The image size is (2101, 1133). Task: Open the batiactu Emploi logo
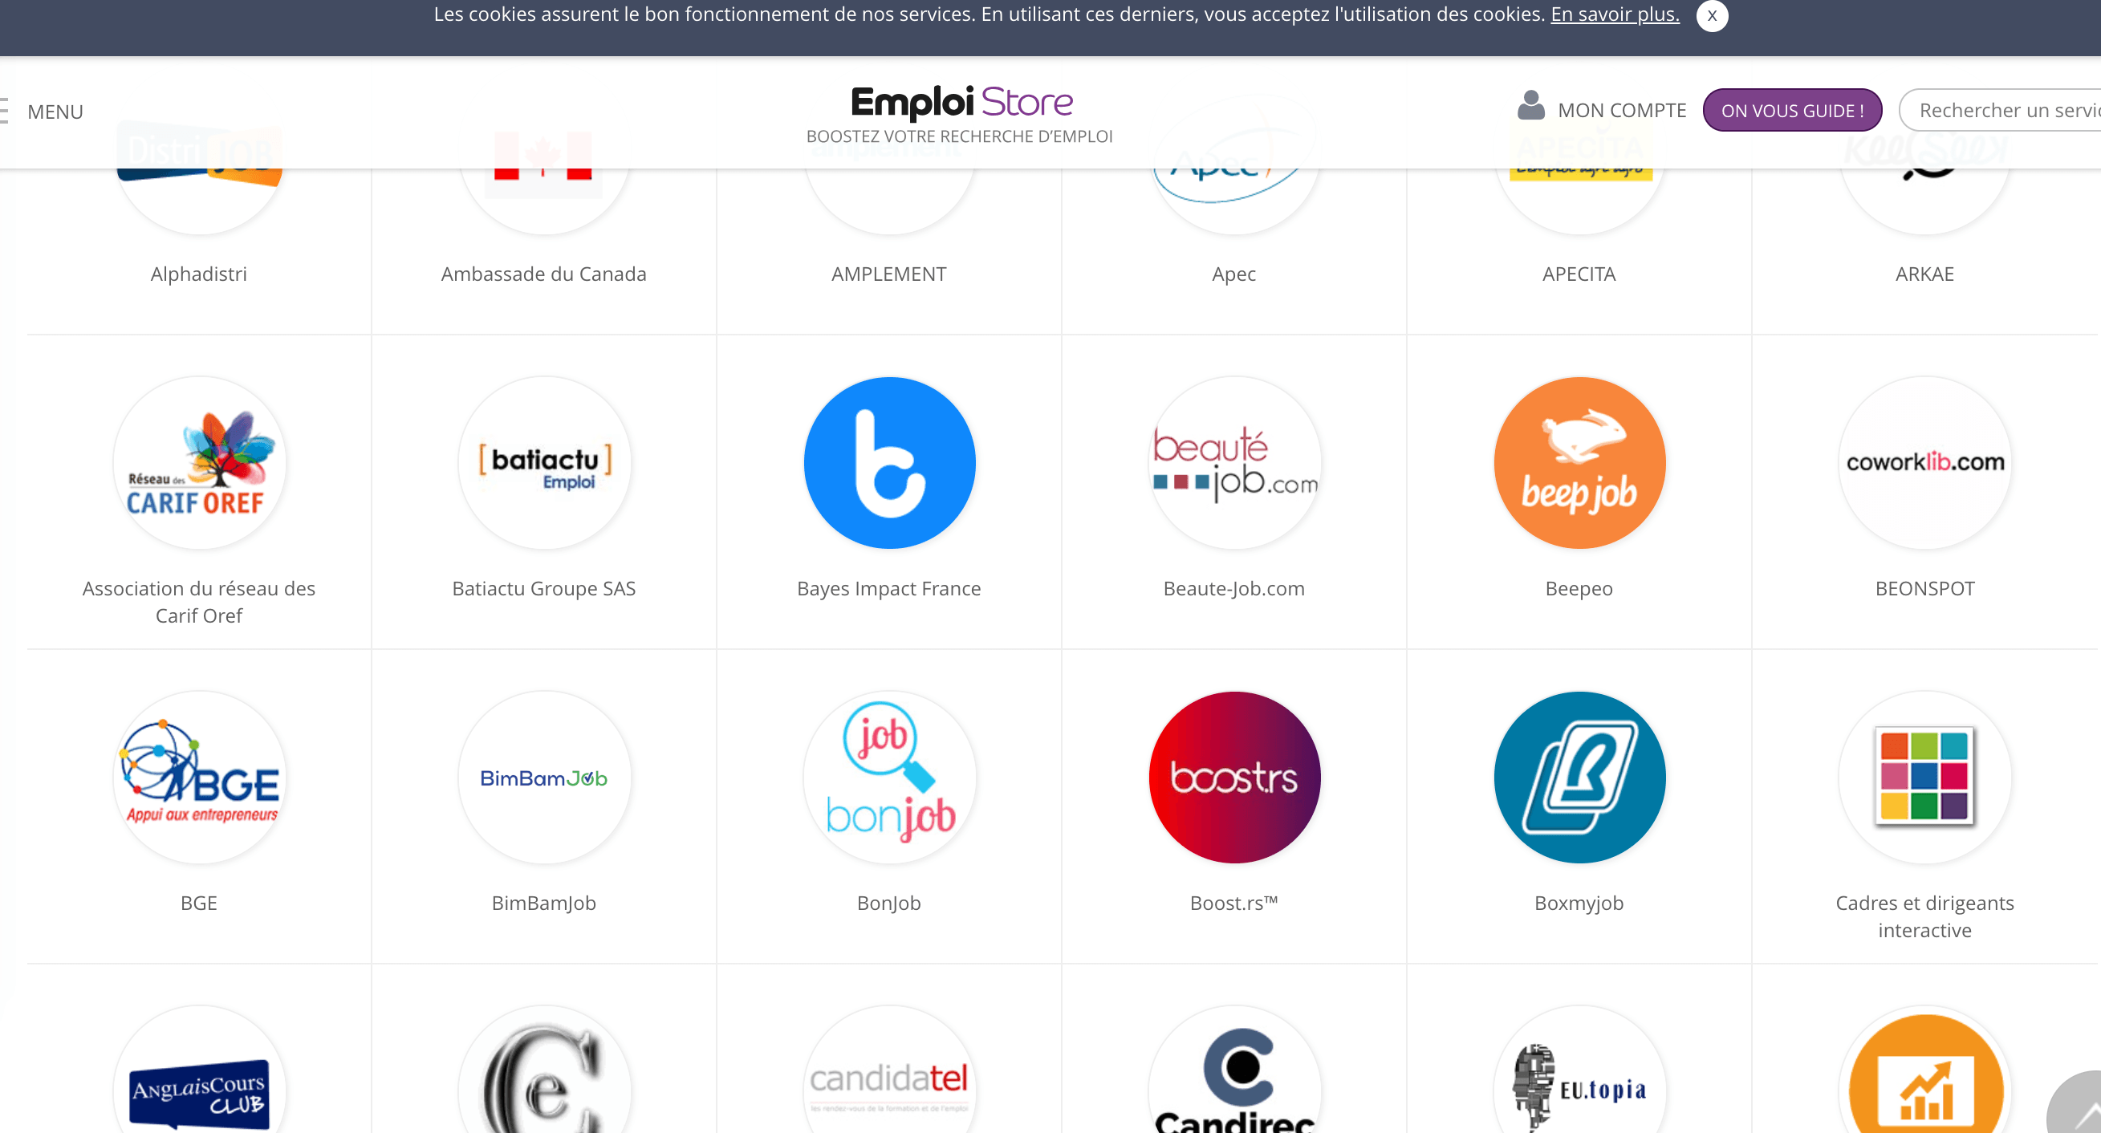[x=544, y=462]
